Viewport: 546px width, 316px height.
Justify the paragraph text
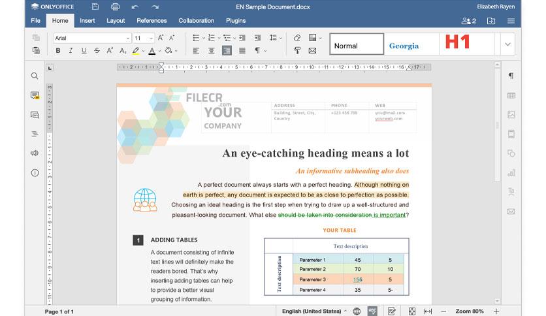pyautogui.click(x=242, y=51)
